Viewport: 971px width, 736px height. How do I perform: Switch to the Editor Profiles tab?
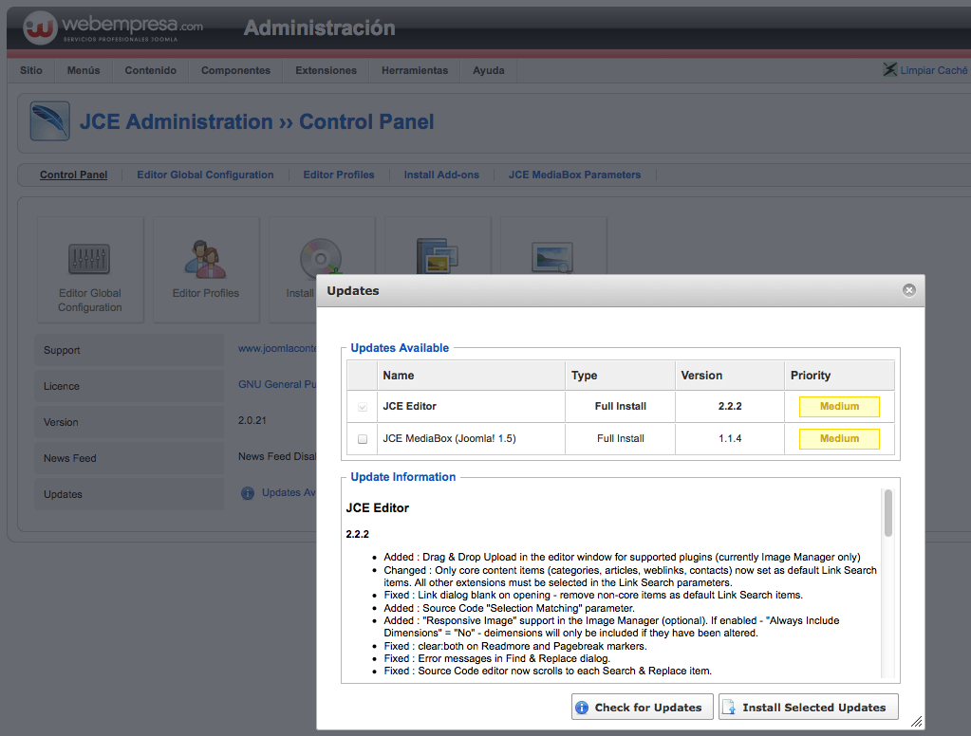[339, 175]
